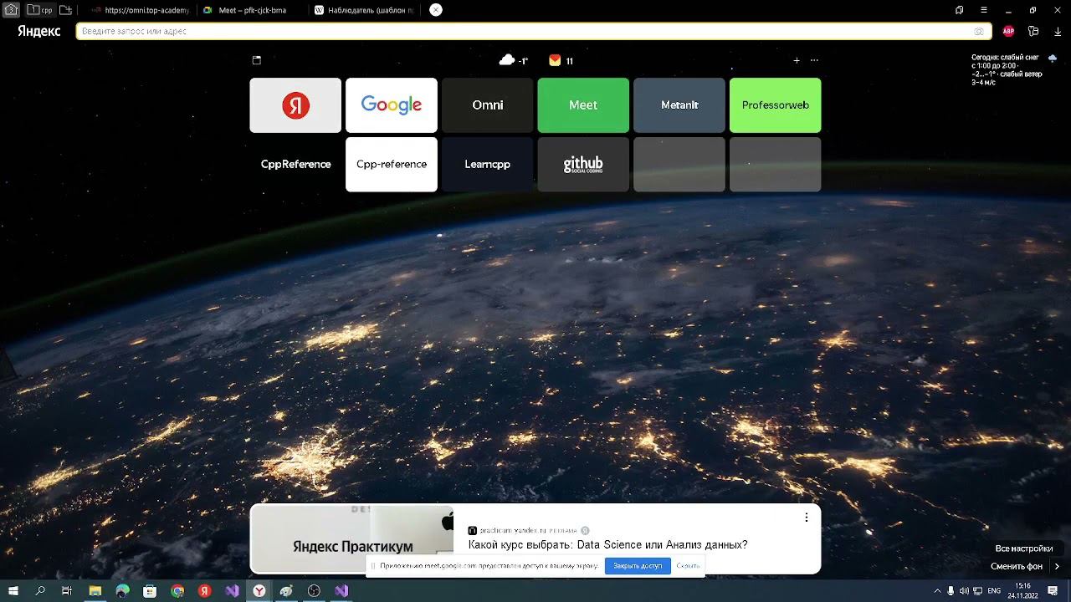Click the Закрыть доступ button
Image resolution: width=1071 pixels, height=602 pixels.
(x=638, y=566)
